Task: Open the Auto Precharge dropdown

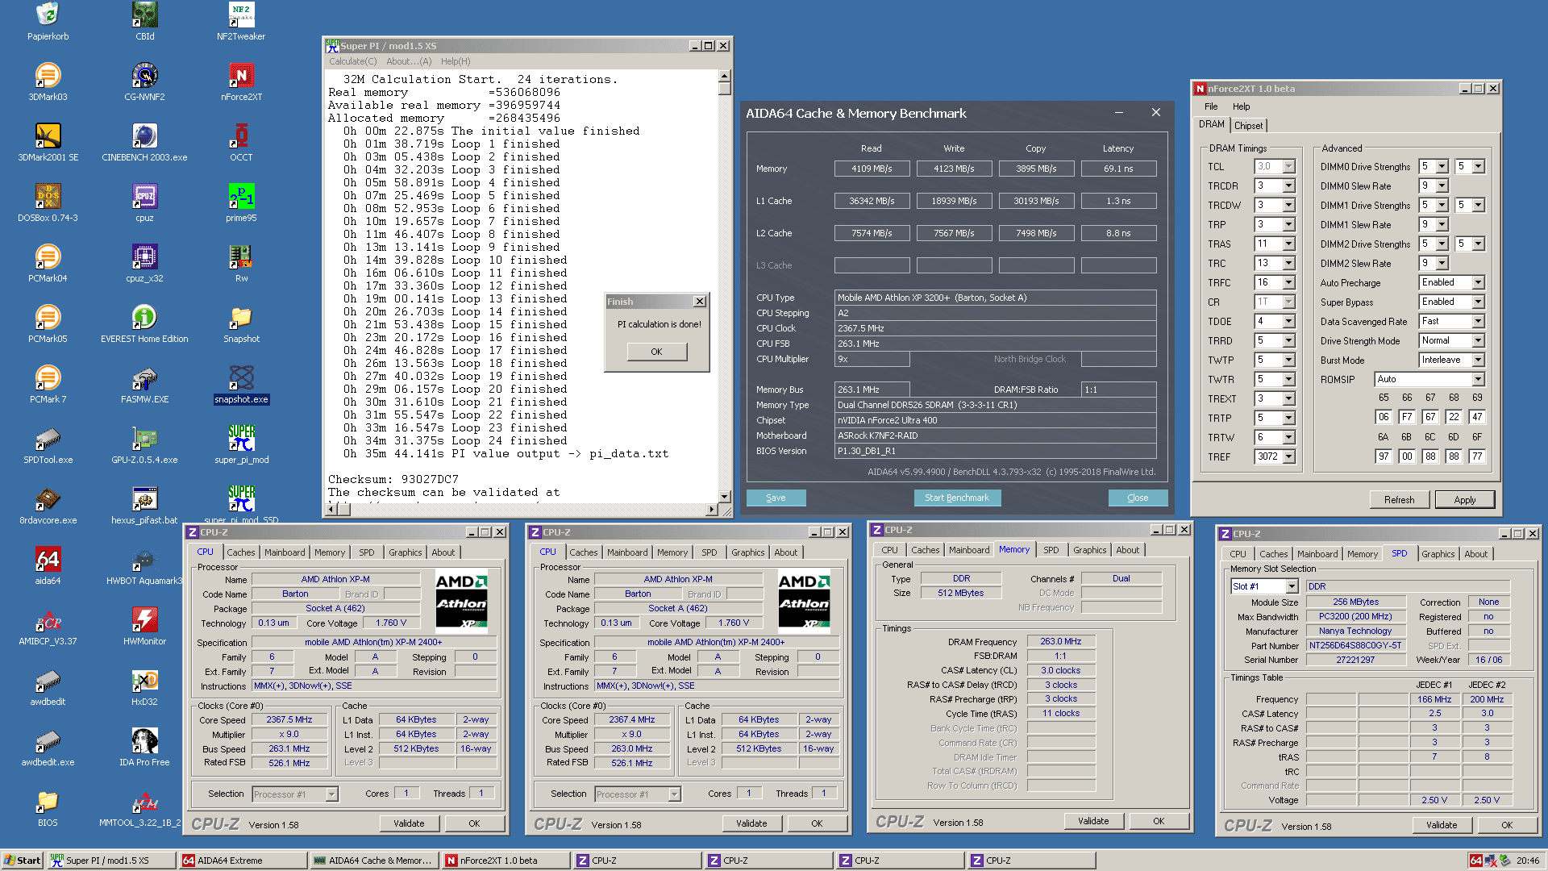Action: point(1478,283)
